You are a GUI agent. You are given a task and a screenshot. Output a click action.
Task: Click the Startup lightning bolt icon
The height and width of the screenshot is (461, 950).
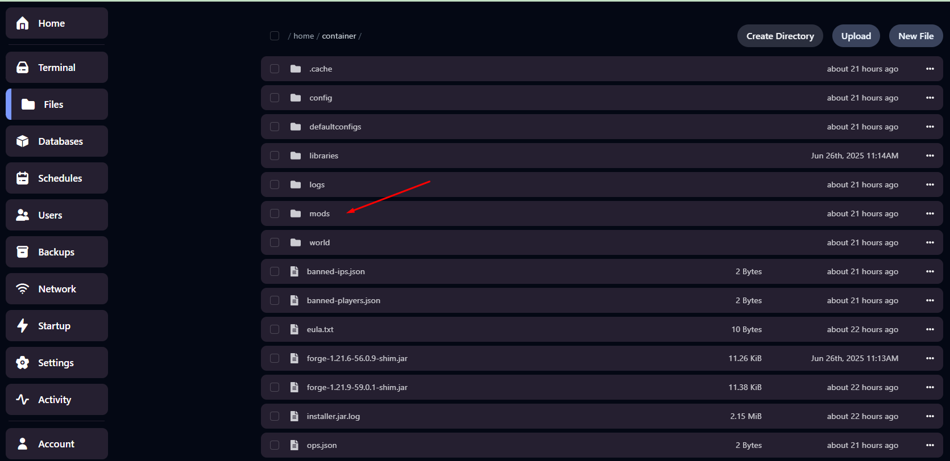(x=23, y=326)
